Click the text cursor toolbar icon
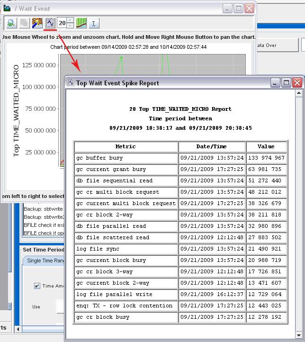 tap(94, 23)
